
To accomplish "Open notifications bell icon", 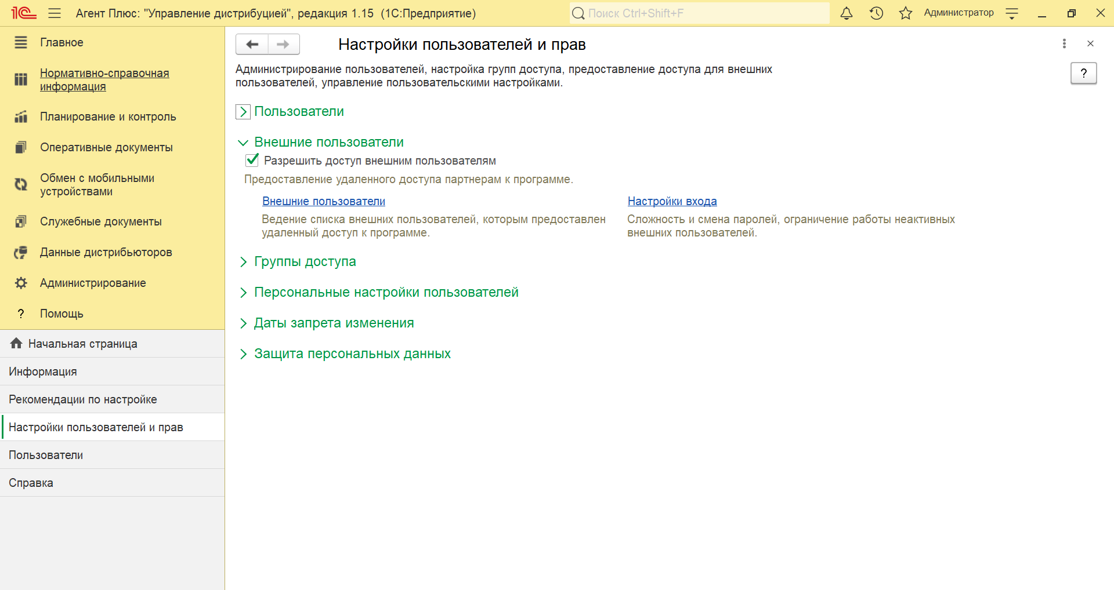I will [x=847, y=13].
